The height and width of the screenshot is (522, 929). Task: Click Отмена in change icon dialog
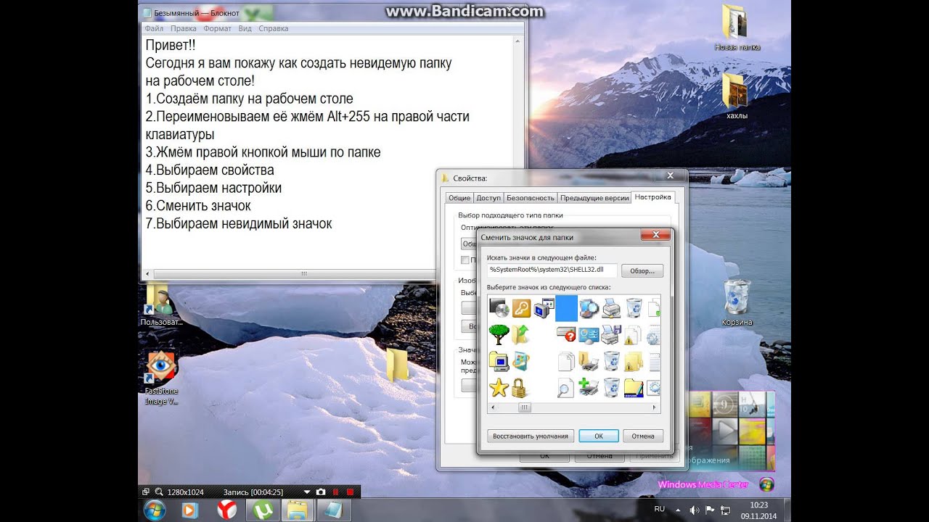tap(643, 436)
